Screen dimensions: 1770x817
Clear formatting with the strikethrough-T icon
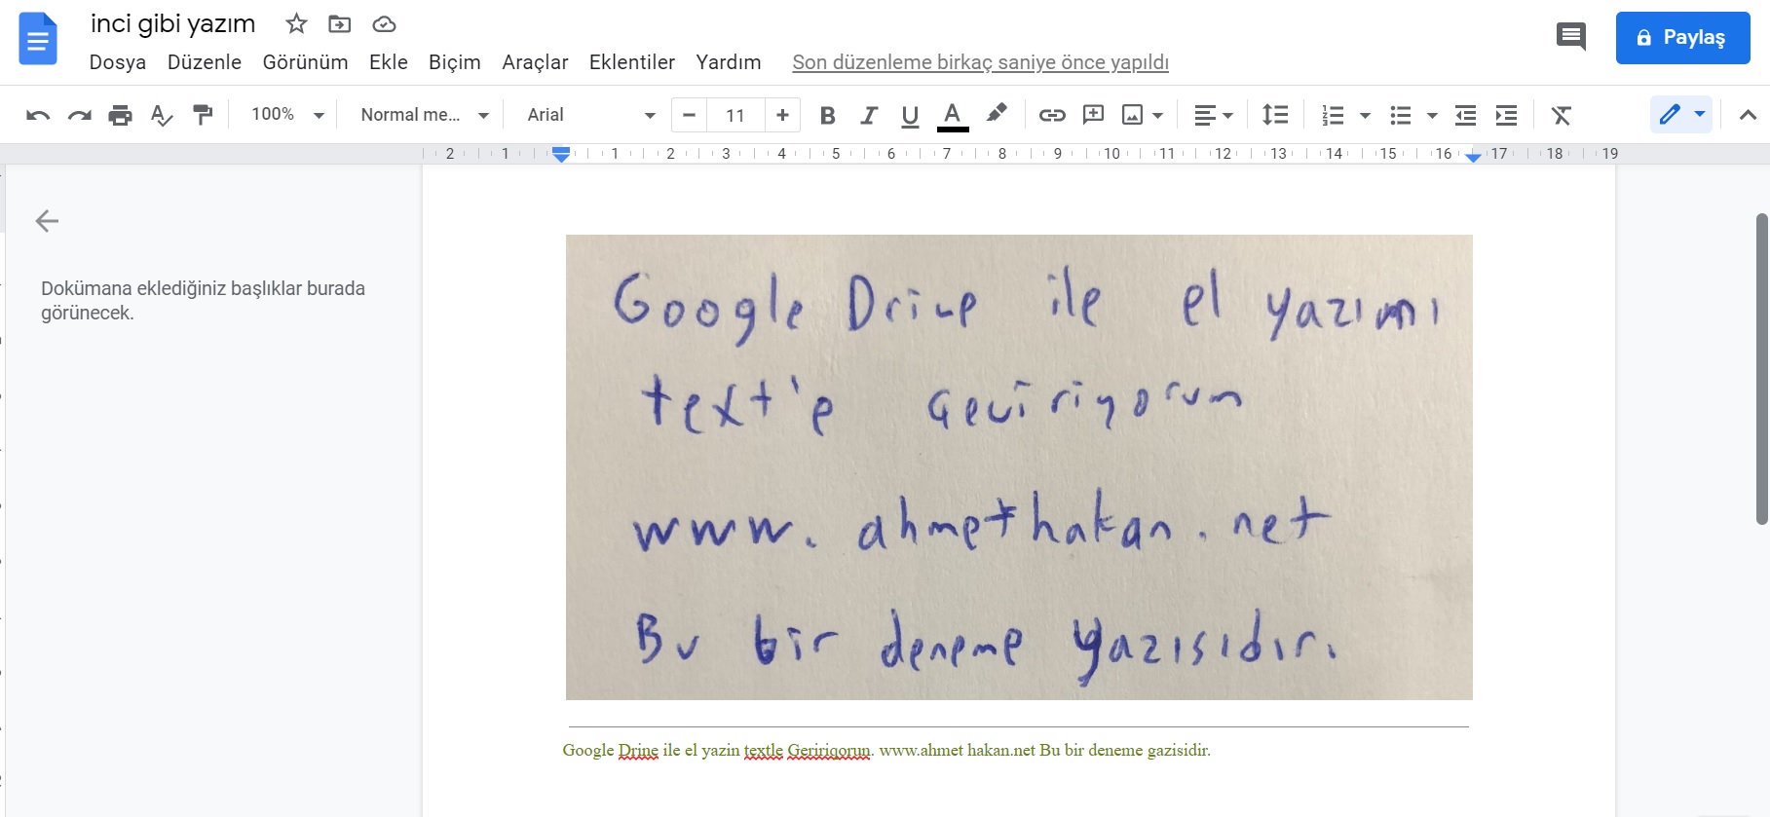click(1561, 115)
